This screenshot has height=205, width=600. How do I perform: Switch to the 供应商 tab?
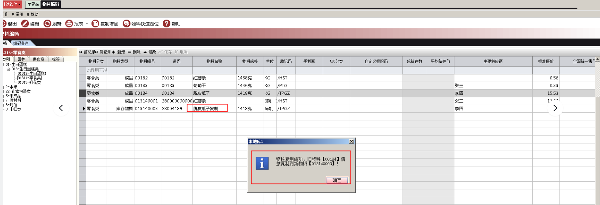click(x=39, y=59)
